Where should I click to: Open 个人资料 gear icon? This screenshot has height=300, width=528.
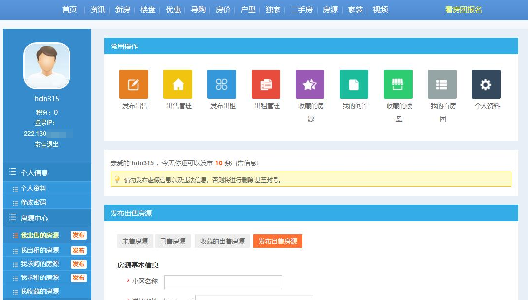point(486,84)
